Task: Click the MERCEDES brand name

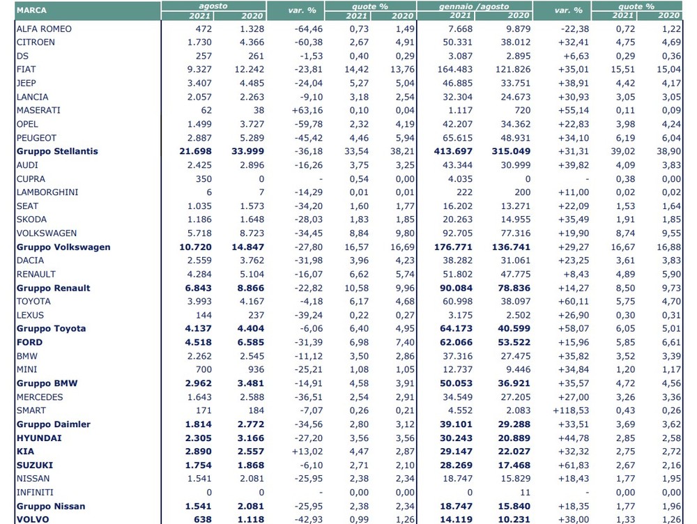Action: click(40, 397)
